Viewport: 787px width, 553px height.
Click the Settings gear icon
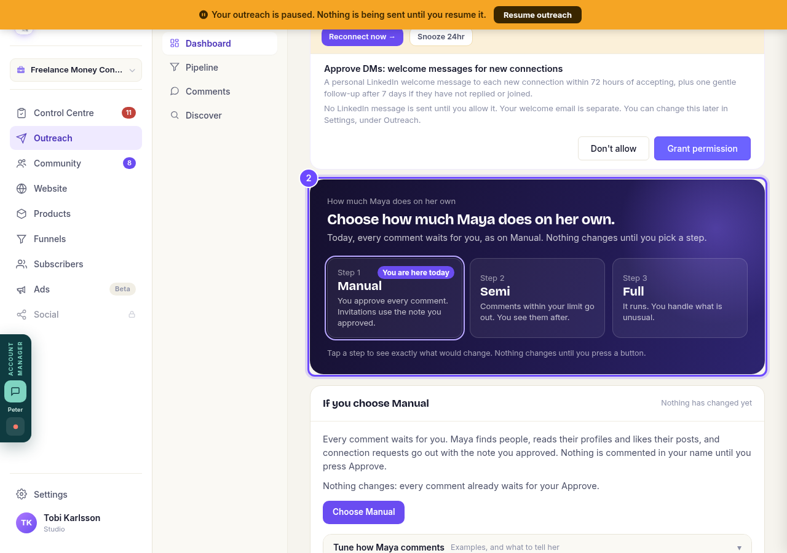pyautogui.click(x=22, y=495)
